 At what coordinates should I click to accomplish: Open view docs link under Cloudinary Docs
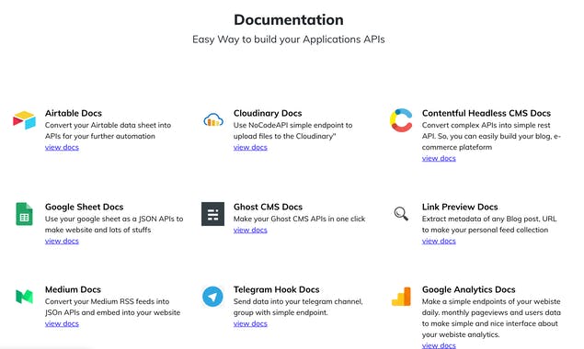coord(250,147)
